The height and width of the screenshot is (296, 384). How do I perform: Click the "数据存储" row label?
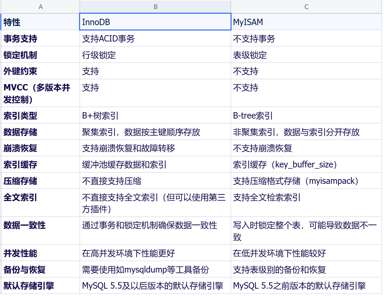click(x=41, y=132)
